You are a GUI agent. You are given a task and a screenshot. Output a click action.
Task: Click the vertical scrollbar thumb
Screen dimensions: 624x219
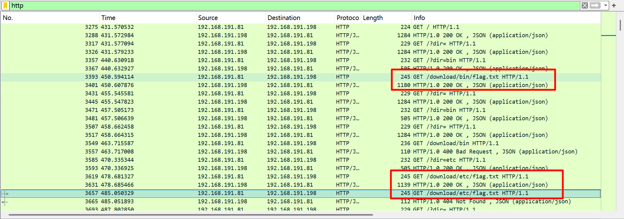[620, 25]
